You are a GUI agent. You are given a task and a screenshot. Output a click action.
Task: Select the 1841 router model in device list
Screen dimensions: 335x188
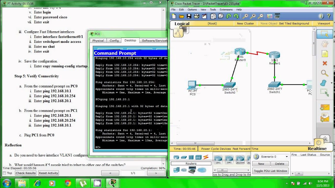pos(218,160)
